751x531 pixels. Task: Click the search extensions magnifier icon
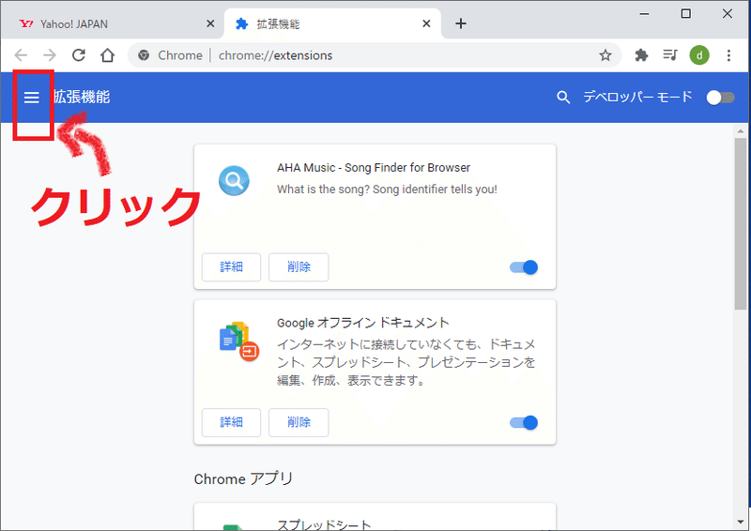click(x=563, y=98)
